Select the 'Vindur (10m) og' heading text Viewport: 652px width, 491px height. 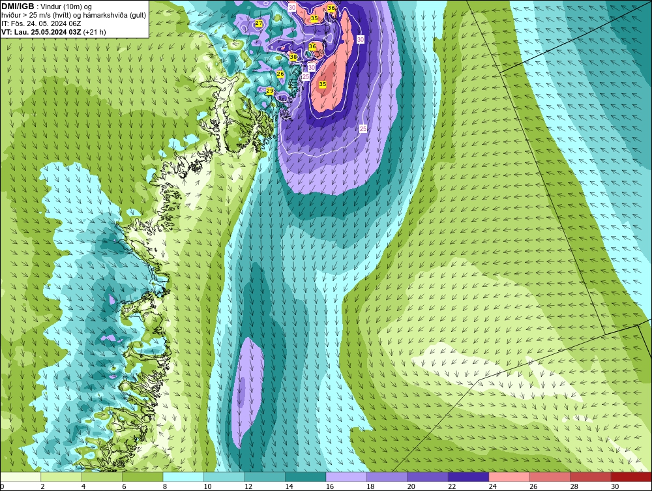point(66,7)
